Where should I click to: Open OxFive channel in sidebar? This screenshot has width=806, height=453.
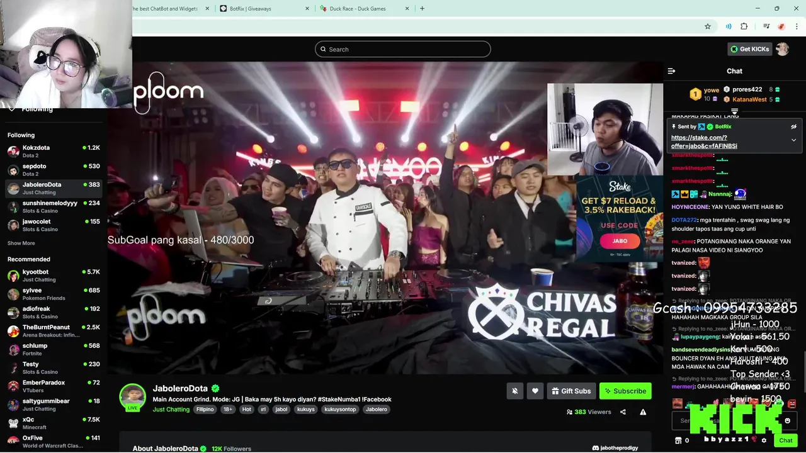[x=54, y=441]
